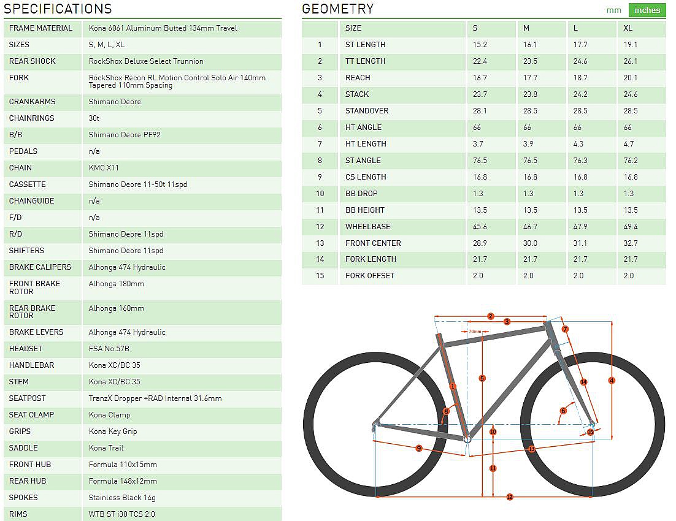Click the GEOMETRY section heading
This screenshot has height=521, width=676.
tap(338, 9)
